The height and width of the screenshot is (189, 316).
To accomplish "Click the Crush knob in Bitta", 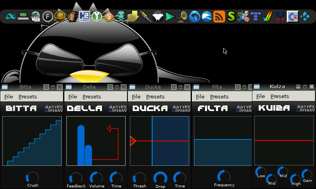I will click(x=32, y=178).
